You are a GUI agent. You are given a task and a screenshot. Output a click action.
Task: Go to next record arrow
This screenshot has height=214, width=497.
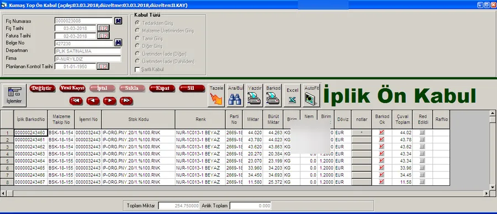point(110,101)
